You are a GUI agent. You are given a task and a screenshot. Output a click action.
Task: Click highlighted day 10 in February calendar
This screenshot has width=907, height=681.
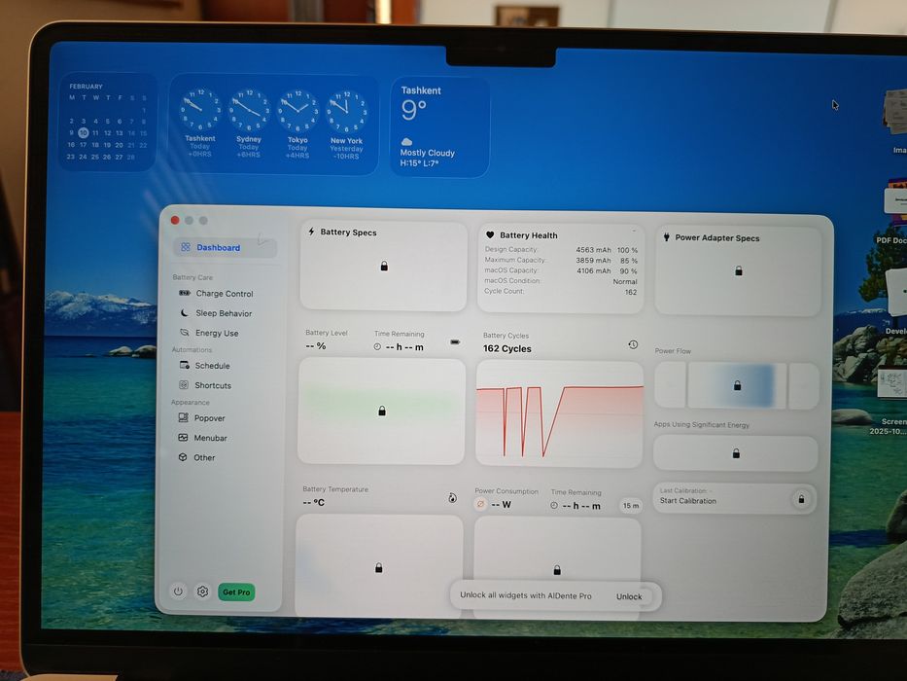[x=83, y=132]
